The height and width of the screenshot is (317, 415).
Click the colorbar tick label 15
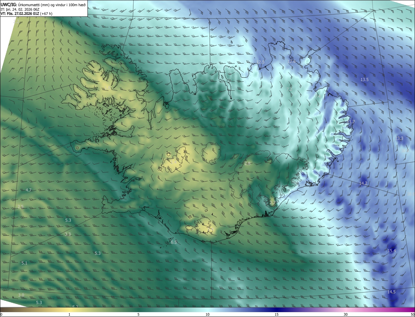click(x=277, y=315)
